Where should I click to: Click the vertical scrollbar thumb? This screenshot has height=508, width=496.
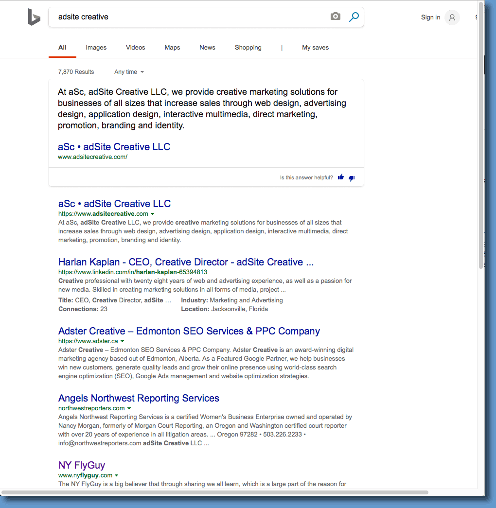481,135
